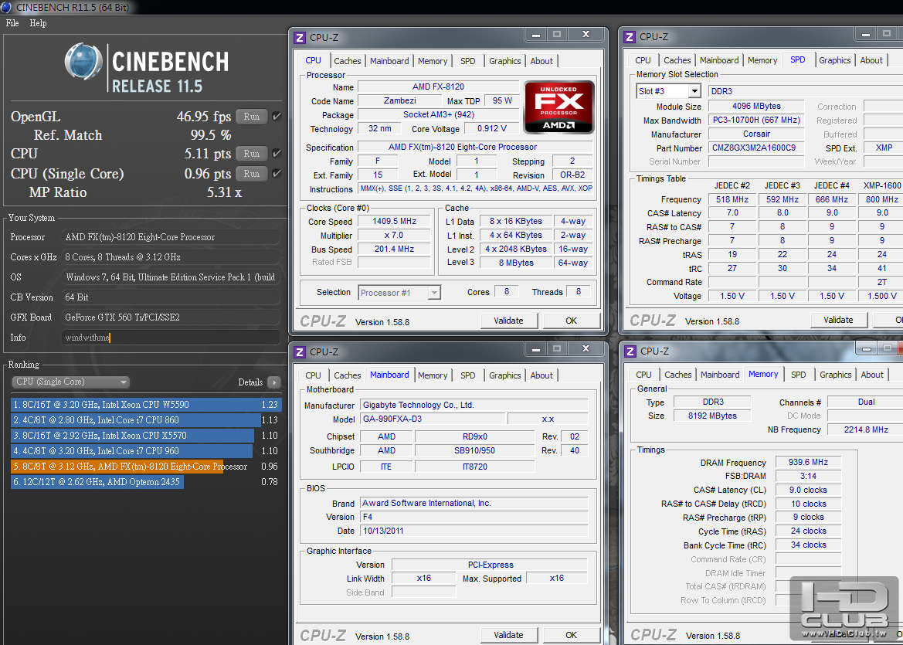This screenshot has width=903, height=645.
Task: Click the Cinebench logo sphere icon
Action: pyautogui.click(x=83, y=61)
